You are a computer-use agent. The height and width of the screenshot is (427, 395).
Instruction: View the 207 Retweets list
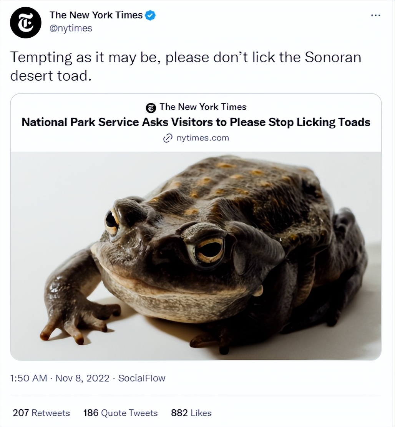pos(41,413)
